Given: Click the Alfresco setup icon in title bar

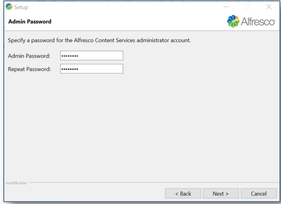Looking at the screenshot, I should coord(9,7).
